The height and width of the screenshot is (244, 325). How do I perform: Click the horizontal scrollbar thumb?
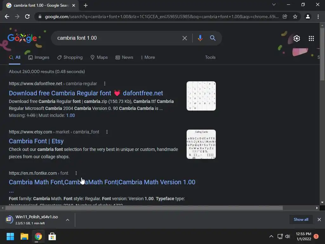(x=144, y=208)
